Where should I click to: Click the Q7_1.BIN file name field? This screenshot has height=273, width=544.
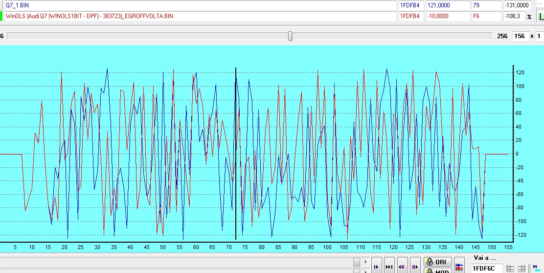coord(200,5)
